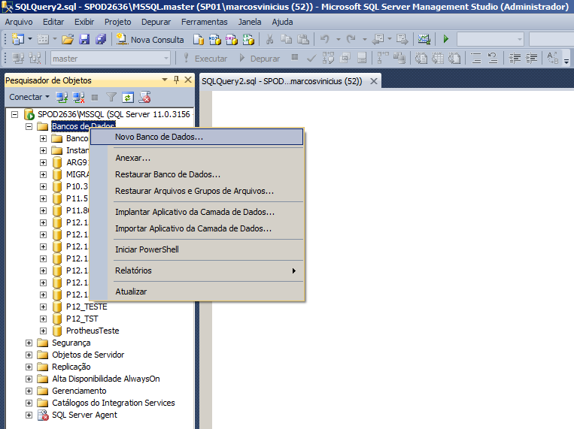
Task: Click the Redo arrow icon
Action: pyautogui.click(x=351, y=39)
